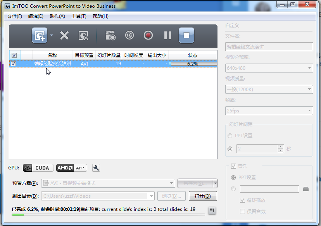
Task: Start conversion with red record button
Action: pyautogui.click(x=148, y=35)
